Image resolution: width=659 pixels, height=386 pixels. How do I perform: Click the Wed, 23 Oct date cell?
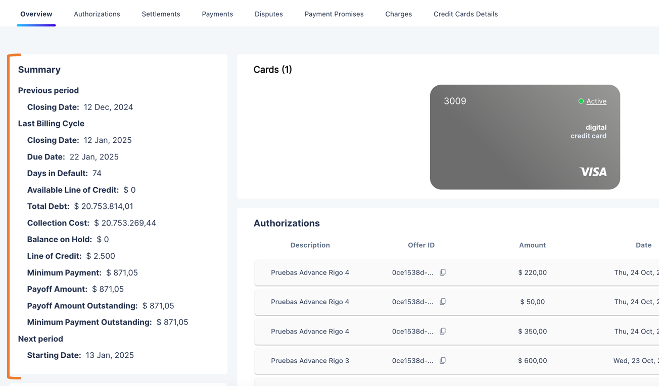click(x=636, y=361)
